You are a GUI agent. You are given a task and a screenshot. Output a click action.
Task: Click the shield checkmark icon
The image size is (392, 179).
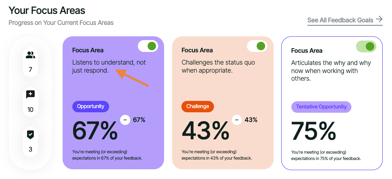(30, 134)
